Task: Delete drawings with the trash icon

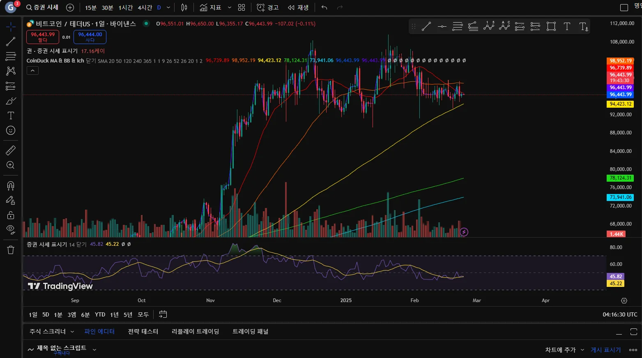Action: (11, 250)
